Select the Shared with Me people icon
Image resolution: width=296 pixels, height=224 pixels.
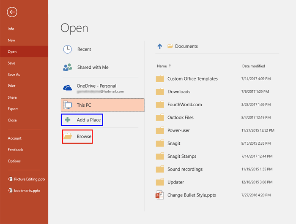pyautogui.click(x=68, y=67)
